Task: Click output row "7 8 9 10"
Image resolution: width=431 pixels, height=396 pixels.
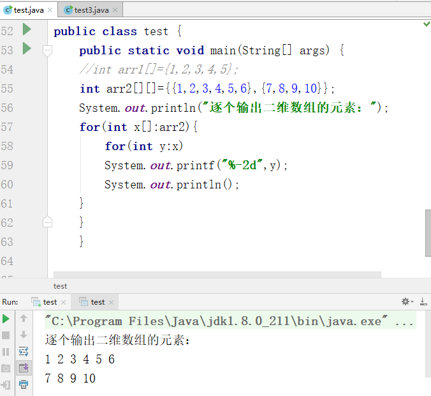Action: coord(70,378)
